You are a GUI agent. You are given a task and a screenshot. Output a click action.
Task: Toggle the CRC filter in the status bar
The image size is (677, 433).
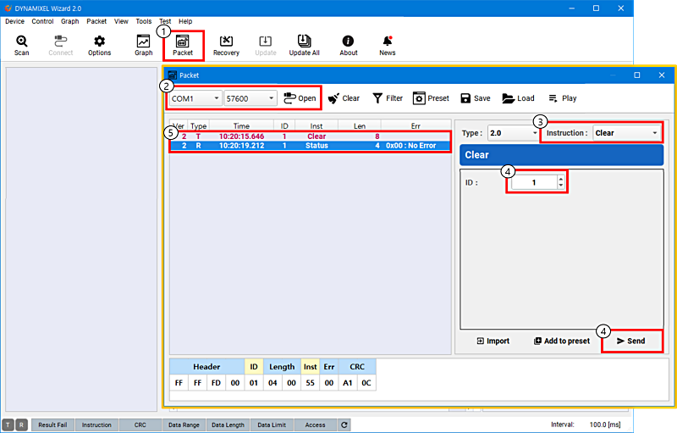[140, 425]
